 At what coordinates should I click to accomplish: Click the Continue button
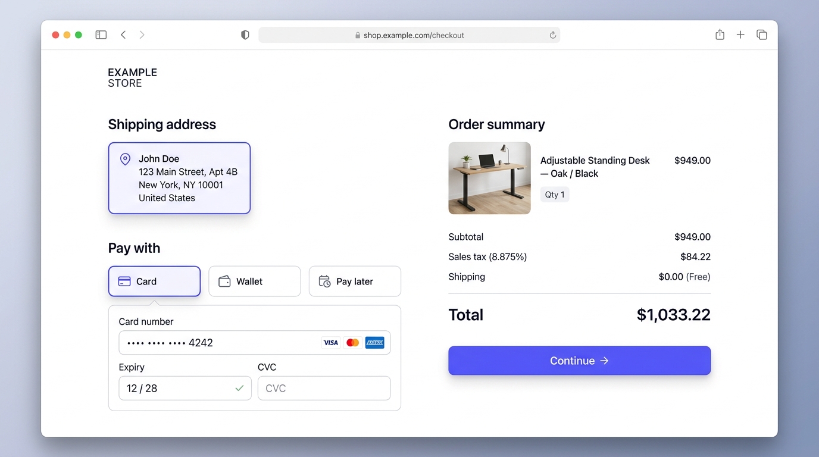click(x=580, y=361)
